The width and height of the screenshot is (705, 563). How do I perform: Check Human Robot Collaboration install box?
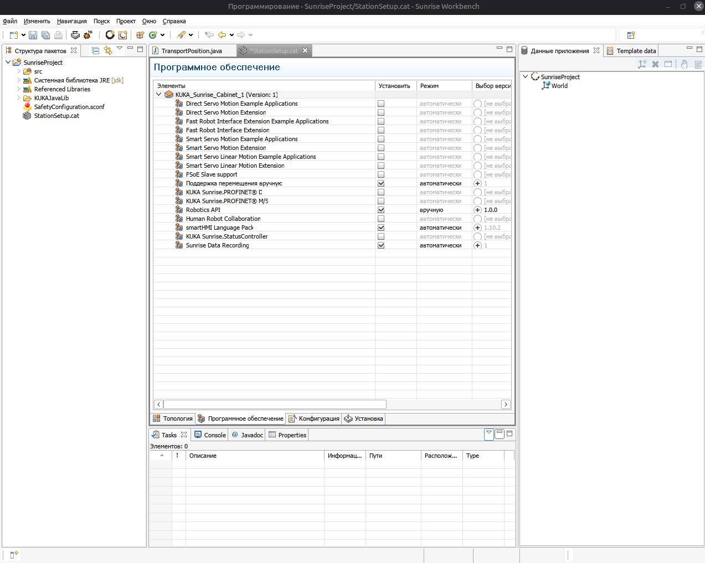point(381,219)
